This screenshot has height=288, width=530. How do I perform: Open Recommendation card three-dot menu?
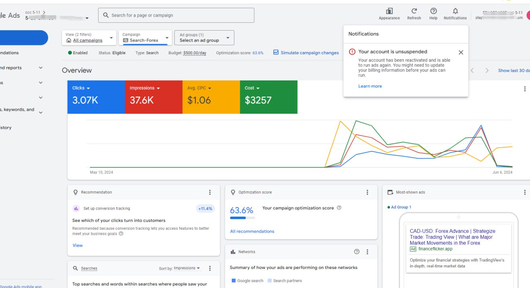coord(210,193)
